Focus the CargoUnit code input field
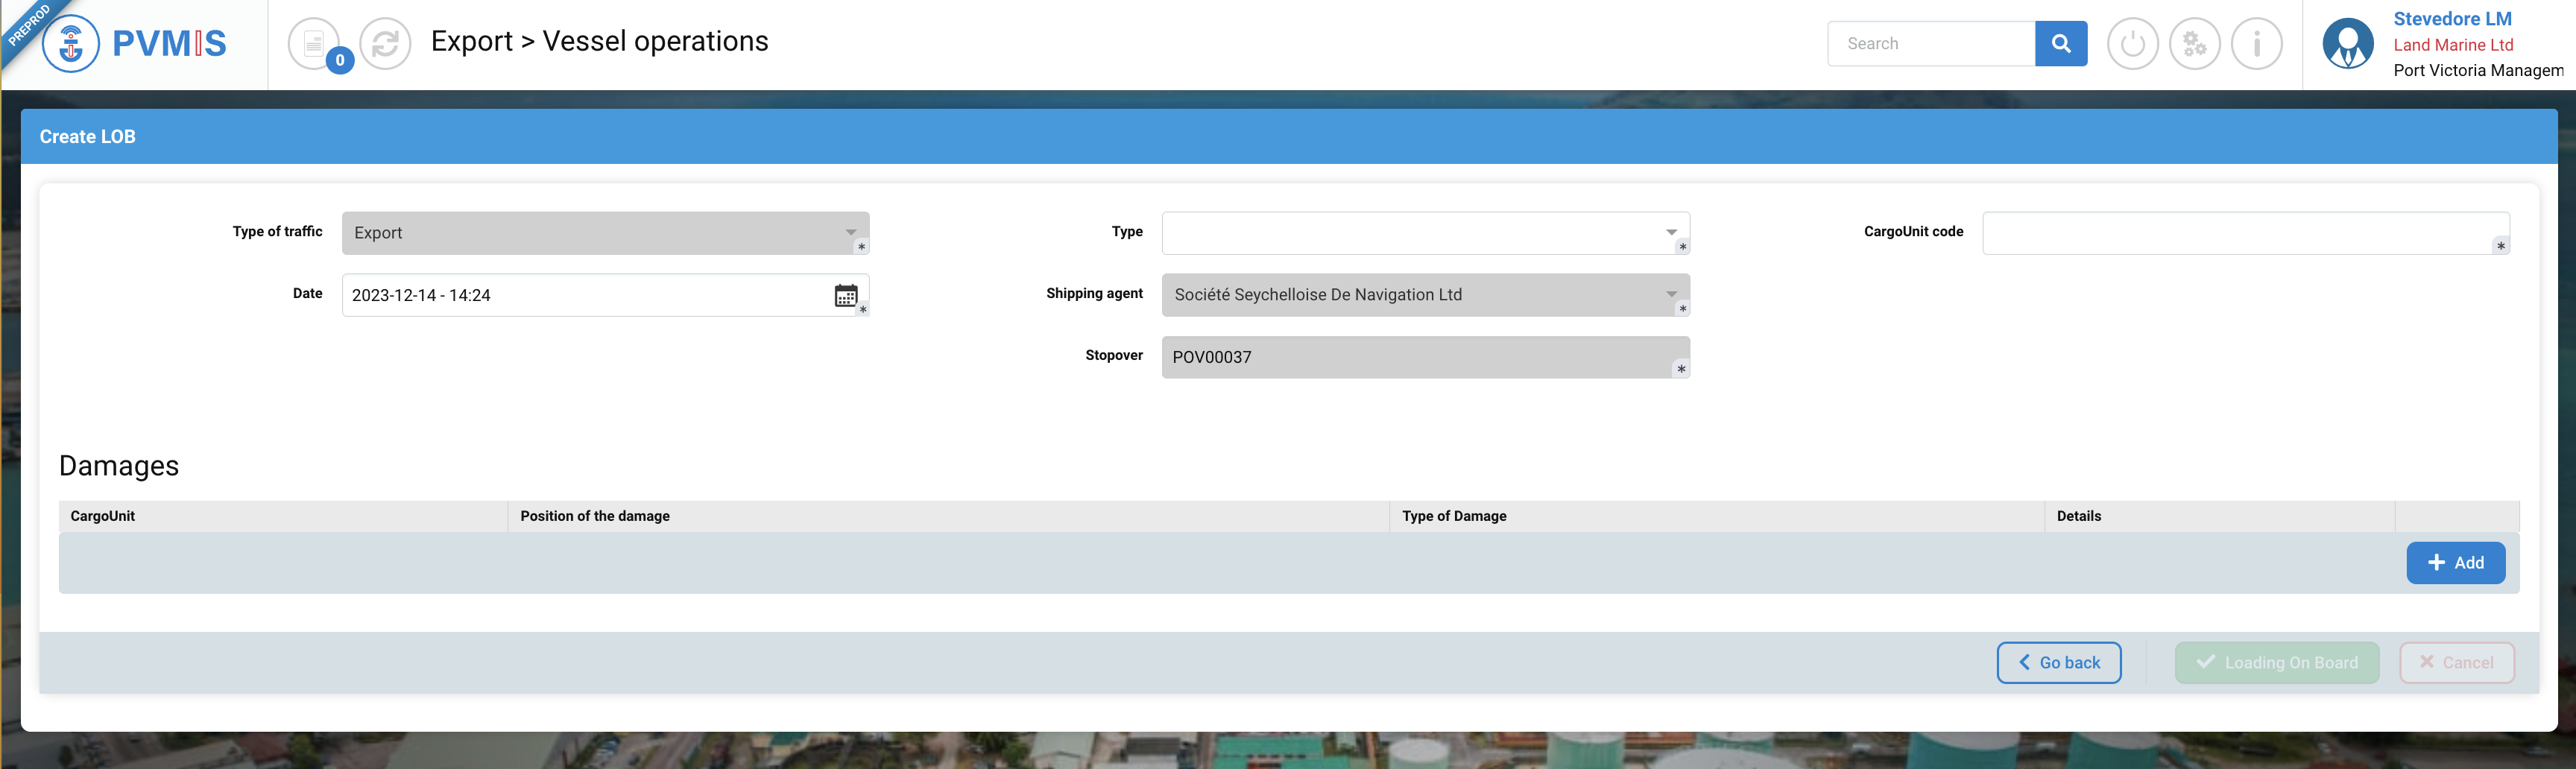Image resolution: width=2576 pixels, height=769 pixels. [2240, 233]
